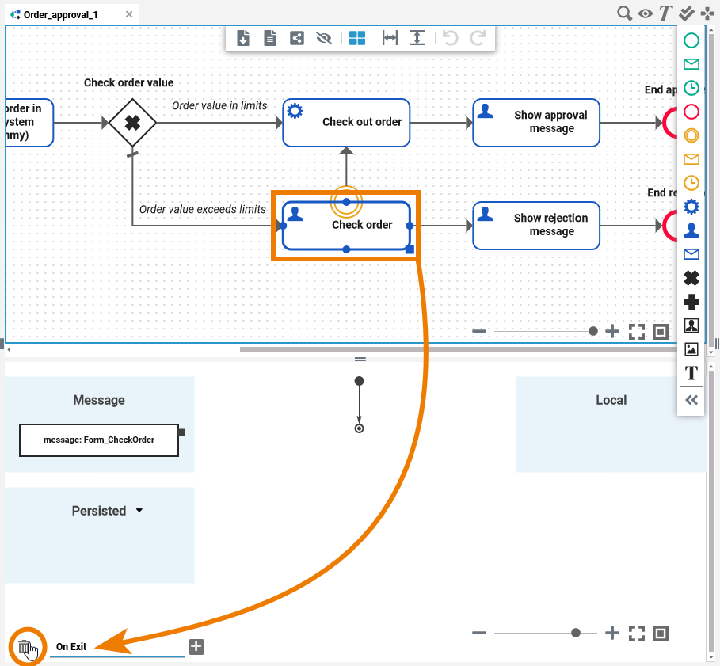Click the redo arrow icon
The height and width of the screenshot is (666, 720).
pos(478,38)
